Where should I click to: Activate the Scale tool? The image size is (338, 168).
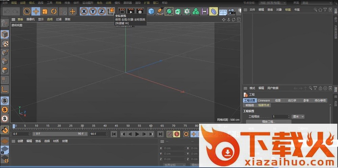point(45,11)
